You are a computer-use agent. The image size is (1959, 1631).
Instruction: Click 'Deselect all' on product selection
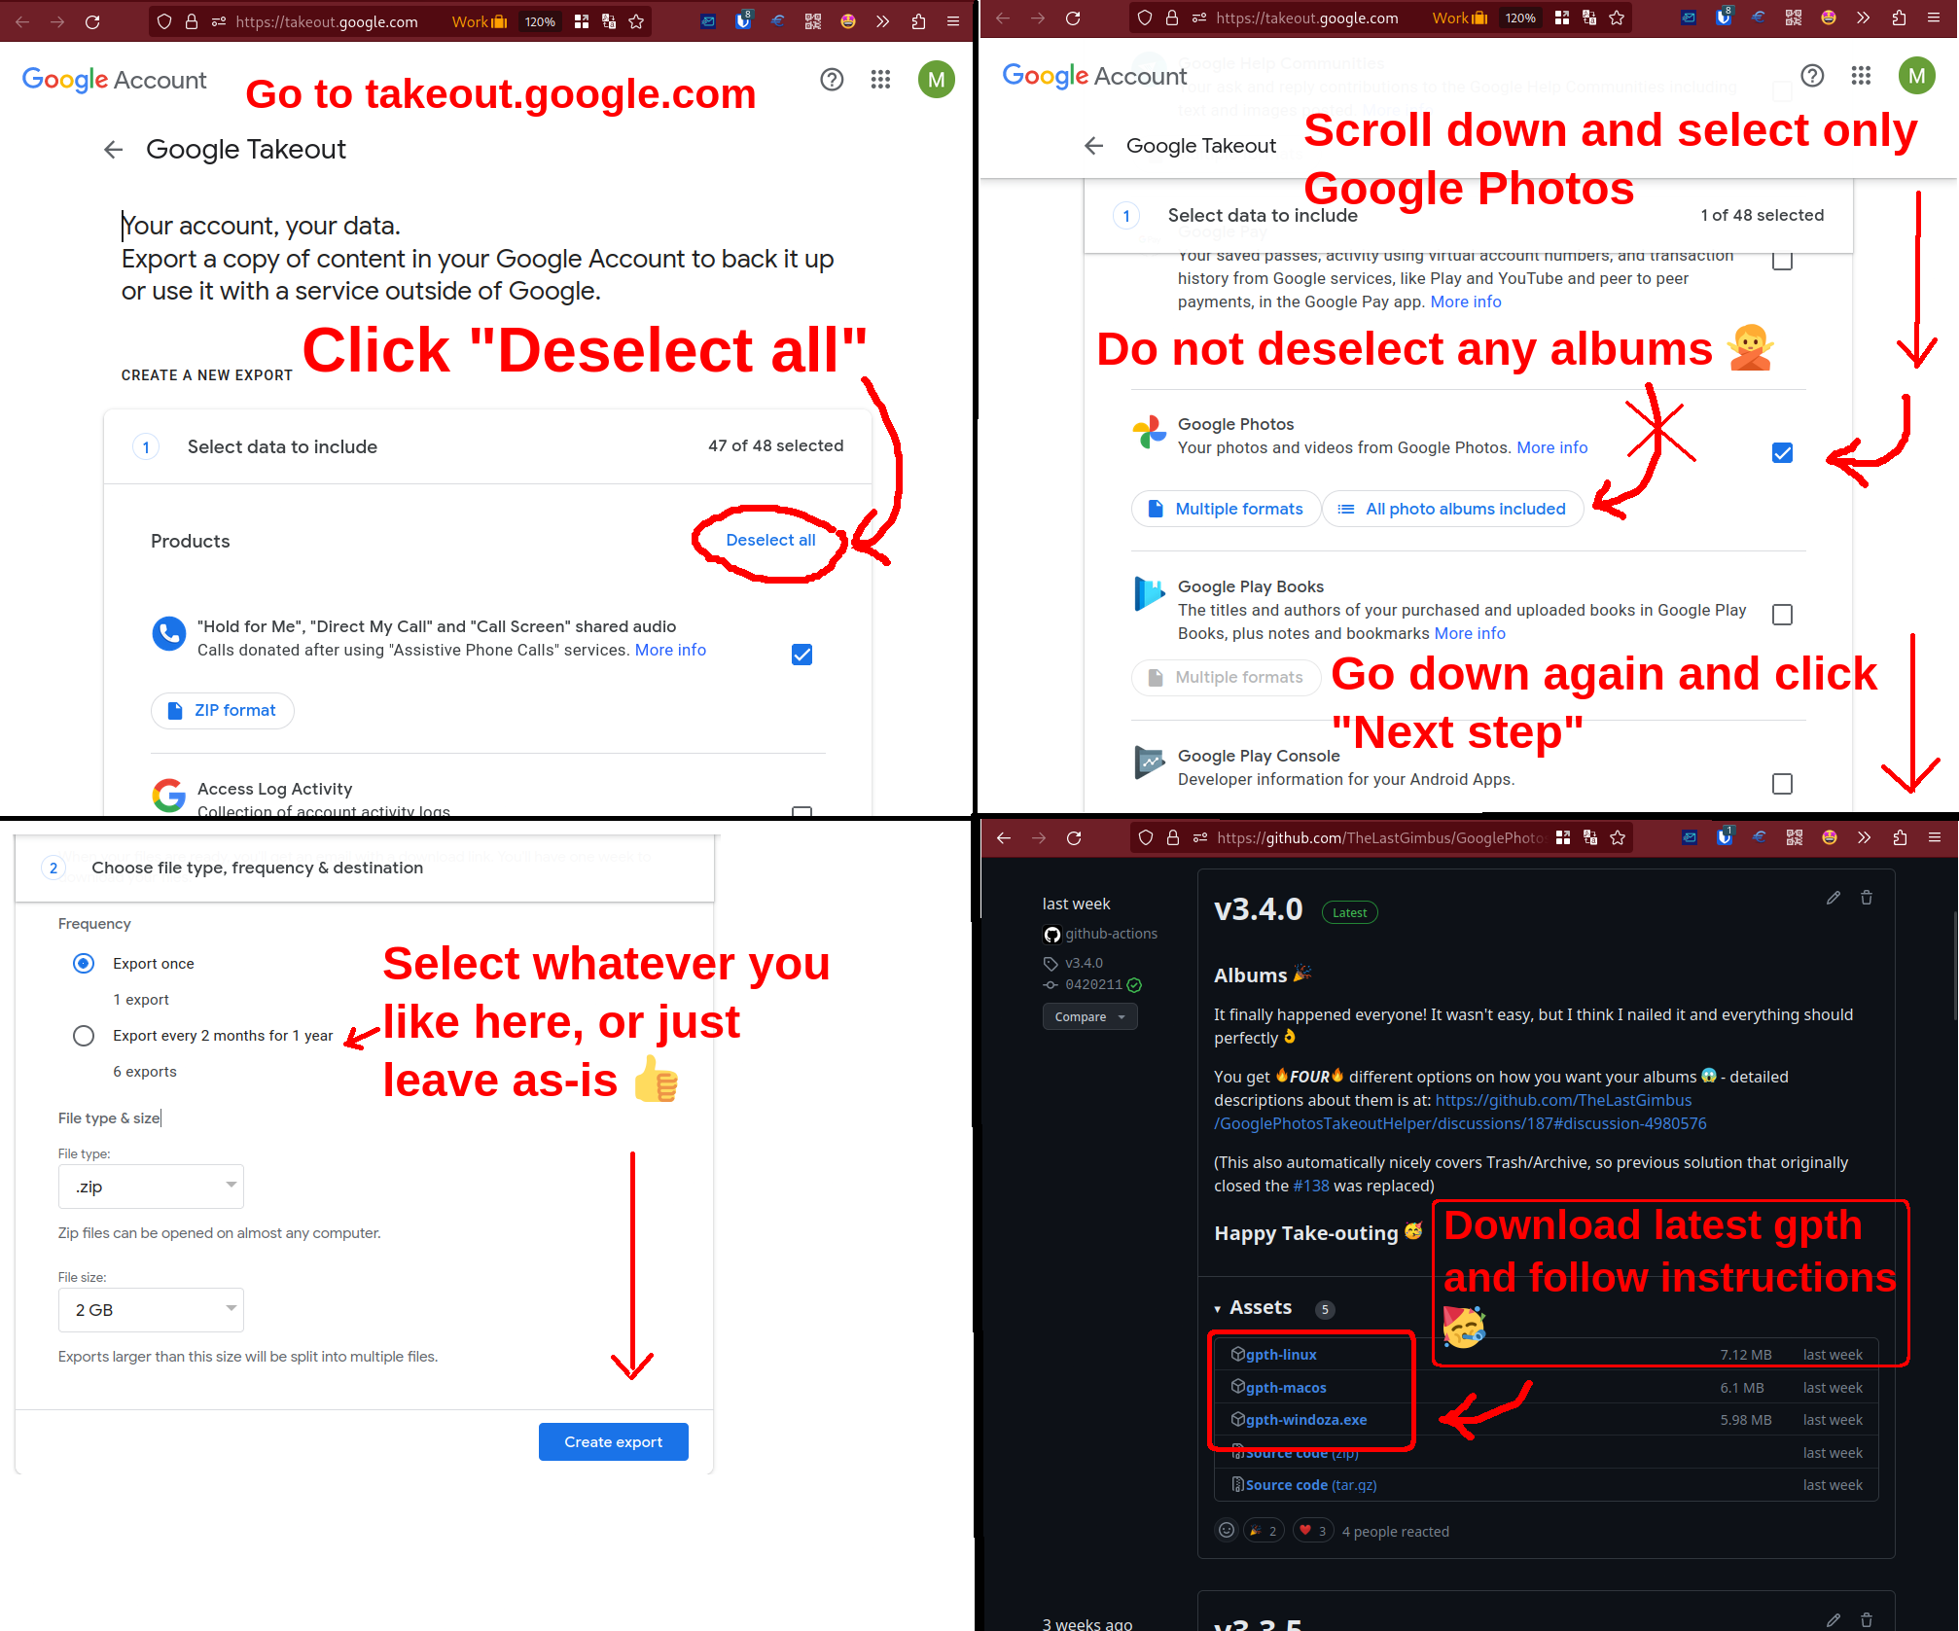[x=771, y=540]
